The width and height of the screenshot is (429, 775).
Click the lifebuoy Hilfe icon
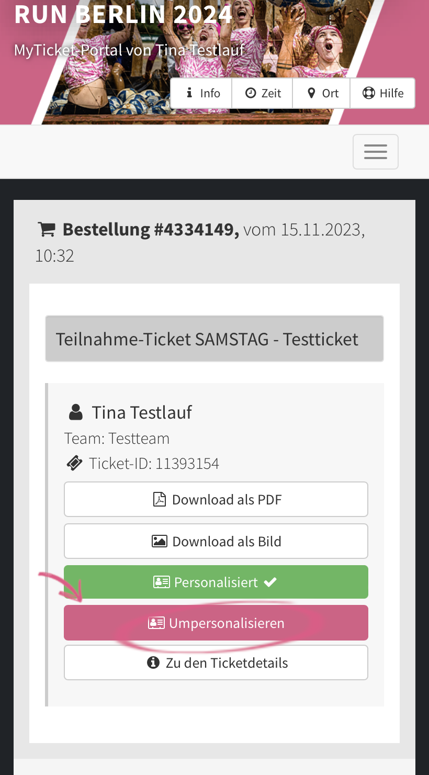[369, 93]
